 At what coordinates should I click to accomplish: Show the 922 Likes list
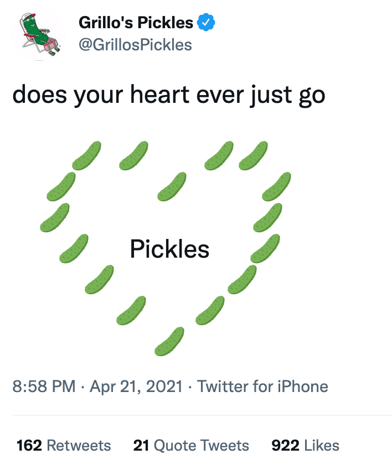pyautogui.click(x=305, y=445)
